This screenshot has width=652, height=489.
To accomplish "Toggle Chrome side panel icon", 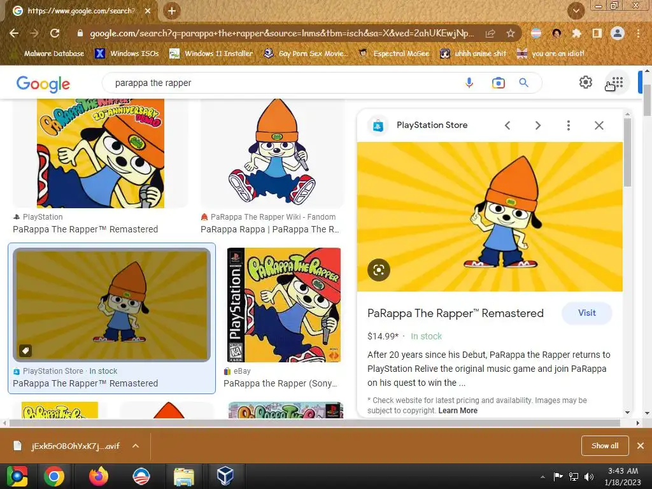I will click(x=597, y=33).
